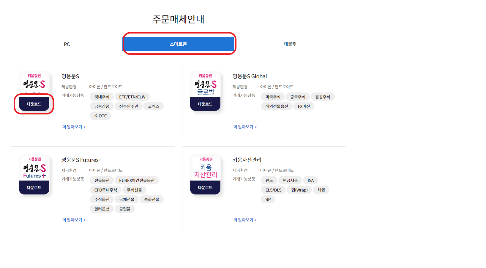Click the 해외선물옵션 tag
The image size is (486, 268).
click(x=277, y=106)
